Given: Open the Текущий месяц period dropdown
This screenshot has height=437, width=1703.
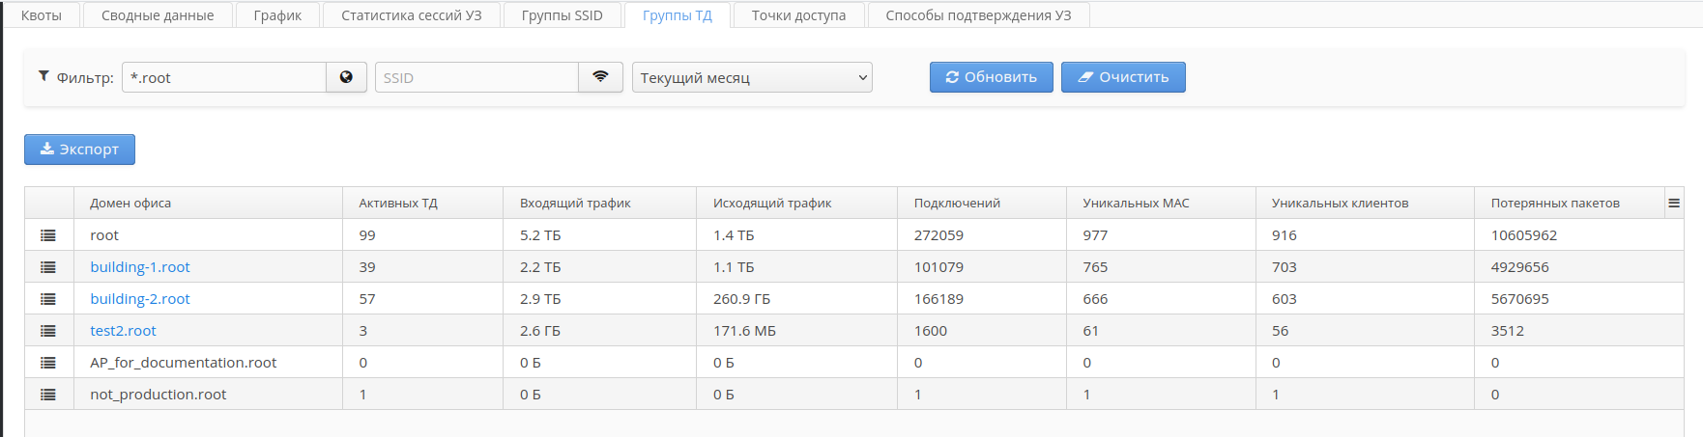Looking at the screenshot, I should click(x=752, y=77).
